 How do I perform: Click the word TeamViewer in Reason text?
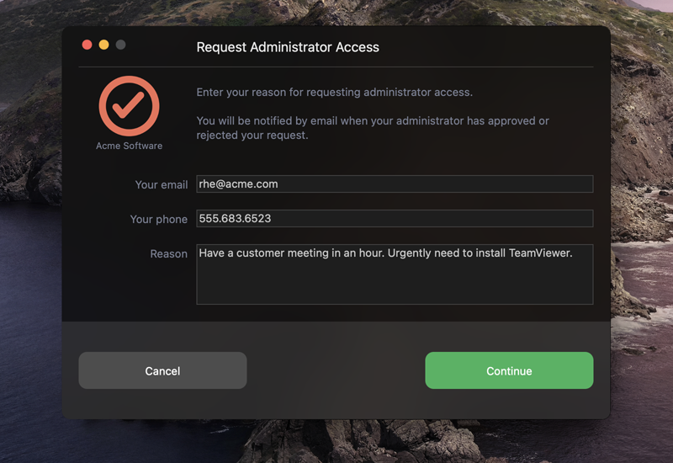point(540,253)
